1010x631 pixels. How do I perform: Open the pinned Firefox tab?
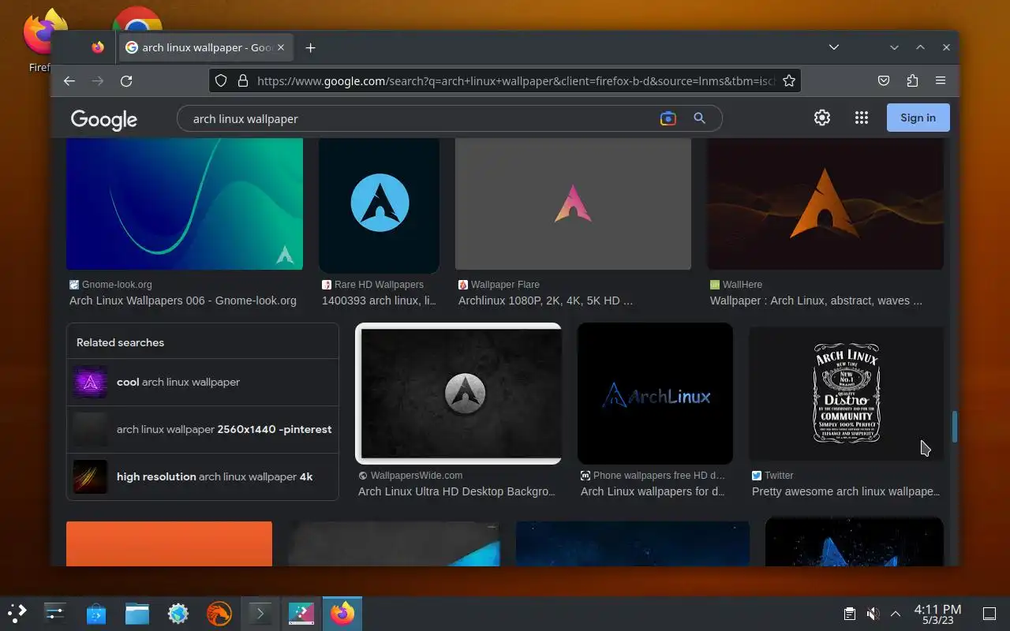(98, 47)
